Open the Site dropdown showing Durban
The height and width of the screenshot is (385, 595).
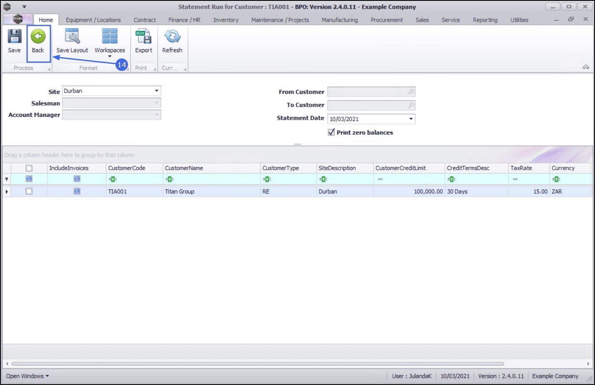(157, 91)
